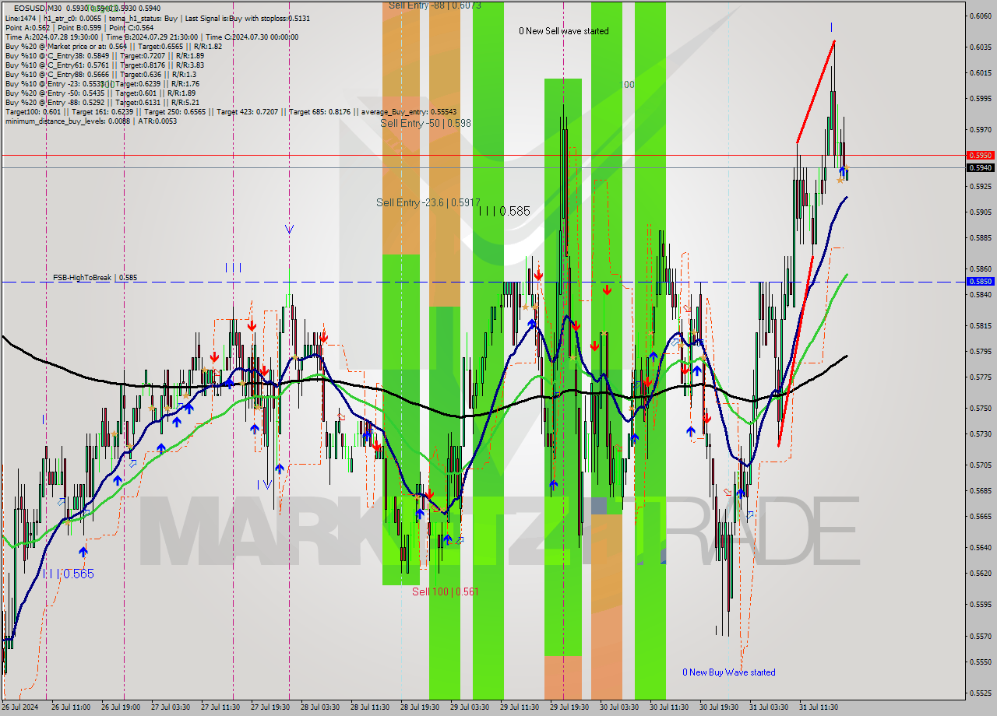The image size is (997, 716).
Task: Click the '26 Jul 19:00' time axis label
Action: (121, 707)
